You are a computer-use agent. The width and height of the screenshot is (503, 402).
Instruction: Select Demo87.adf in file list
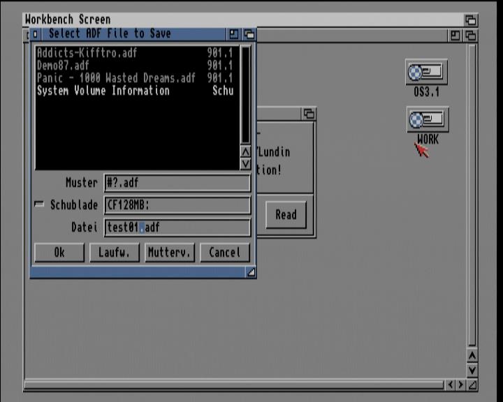click(x=135, y=66)
